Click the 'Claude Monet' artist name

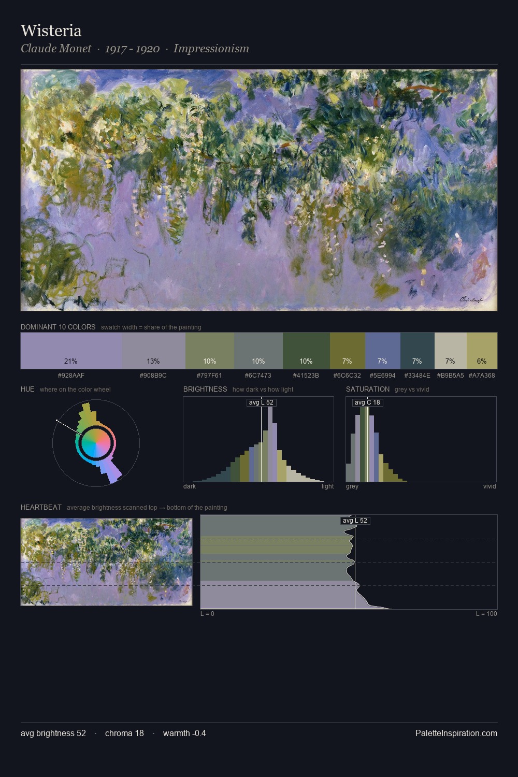[56, 49]
